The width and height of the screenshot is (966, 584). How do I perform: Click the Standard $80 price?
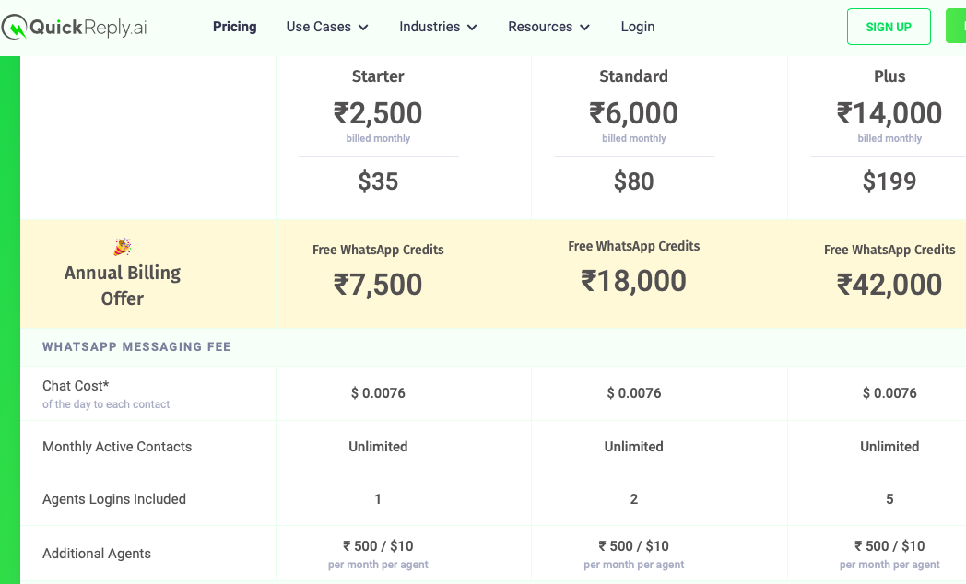coord(633,181)
